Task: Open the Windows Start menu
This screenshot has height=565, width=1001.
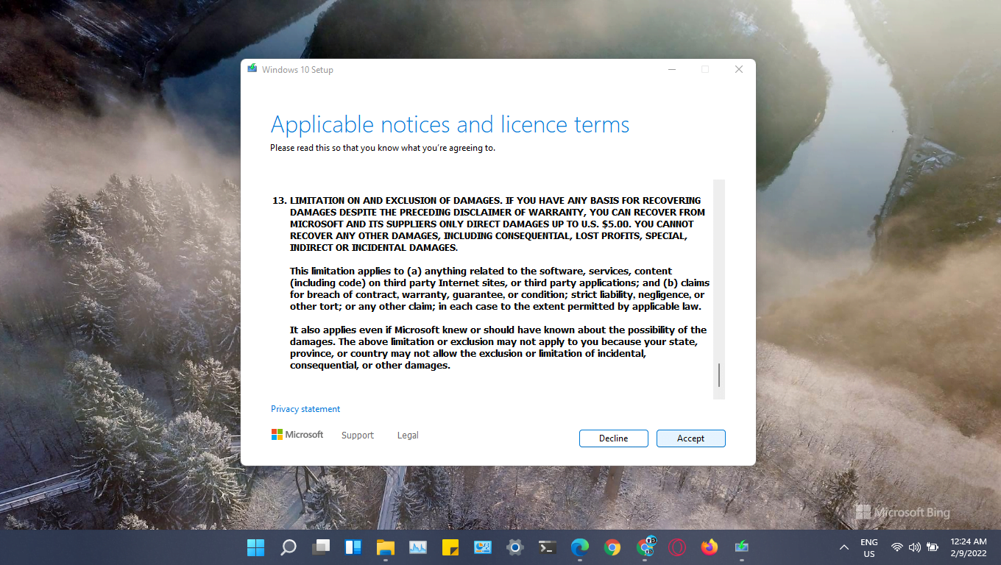Action: click(x=255, y=547)
